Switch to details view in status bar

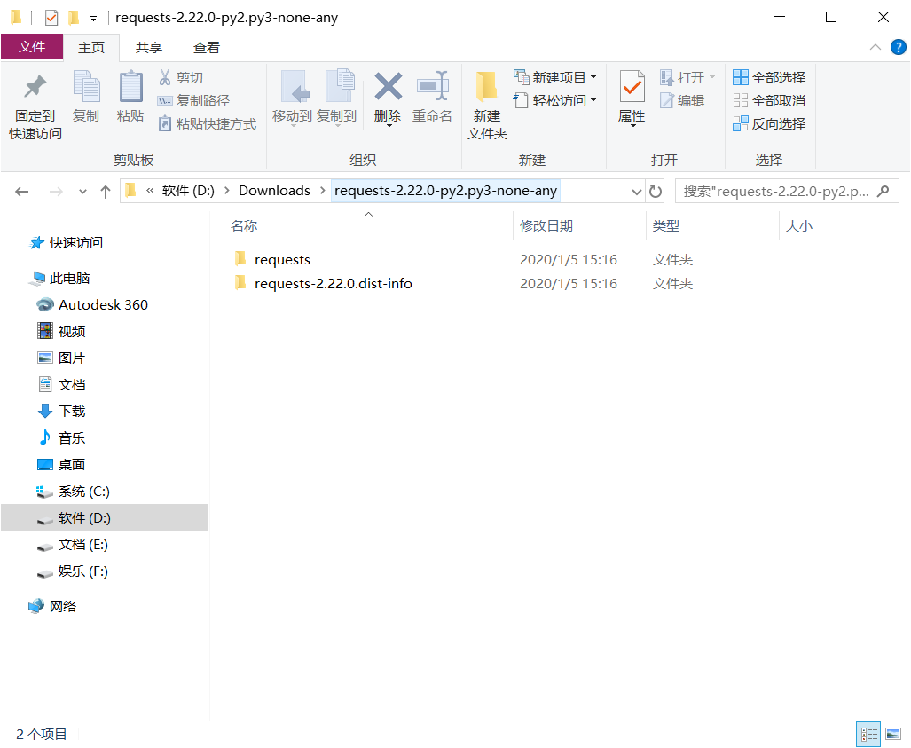coord(868,734)
